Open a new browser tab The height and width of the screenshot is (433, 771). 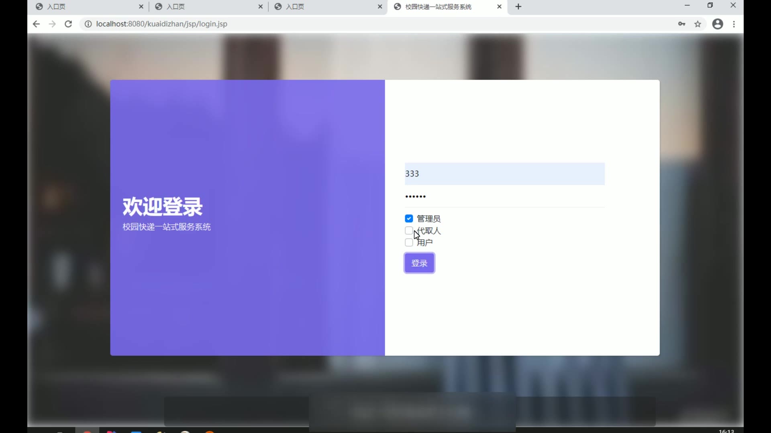click(518, 6)
